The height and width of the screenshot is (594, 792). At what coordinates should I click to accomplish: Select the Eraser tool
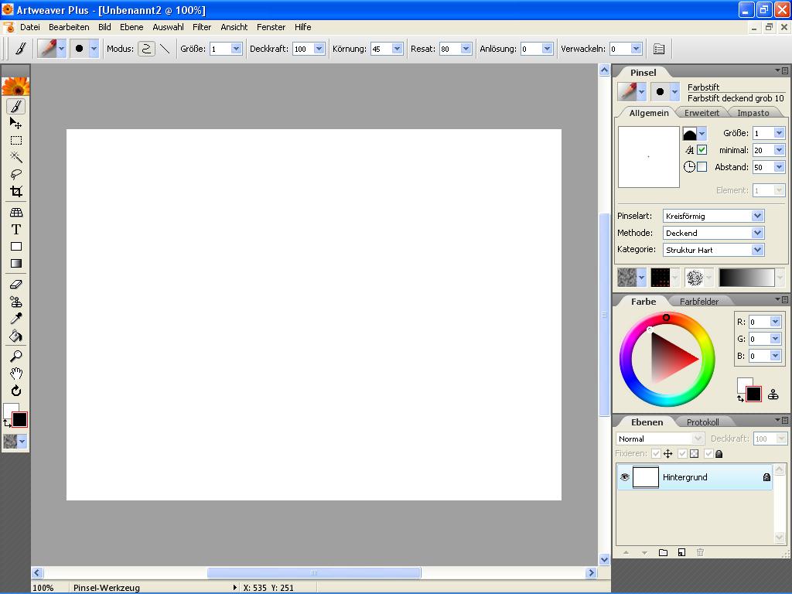(16, 285)
